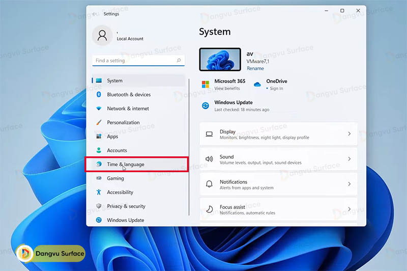Open Windows Update last checked status
The image size is (407, 271).
coord(242,110)
